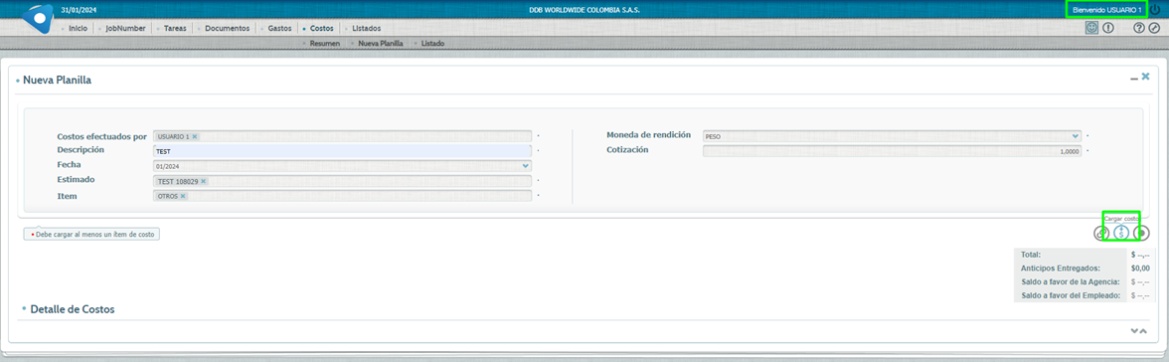Click inside the Item tag field
The image size is (1169, 362).
342,196
